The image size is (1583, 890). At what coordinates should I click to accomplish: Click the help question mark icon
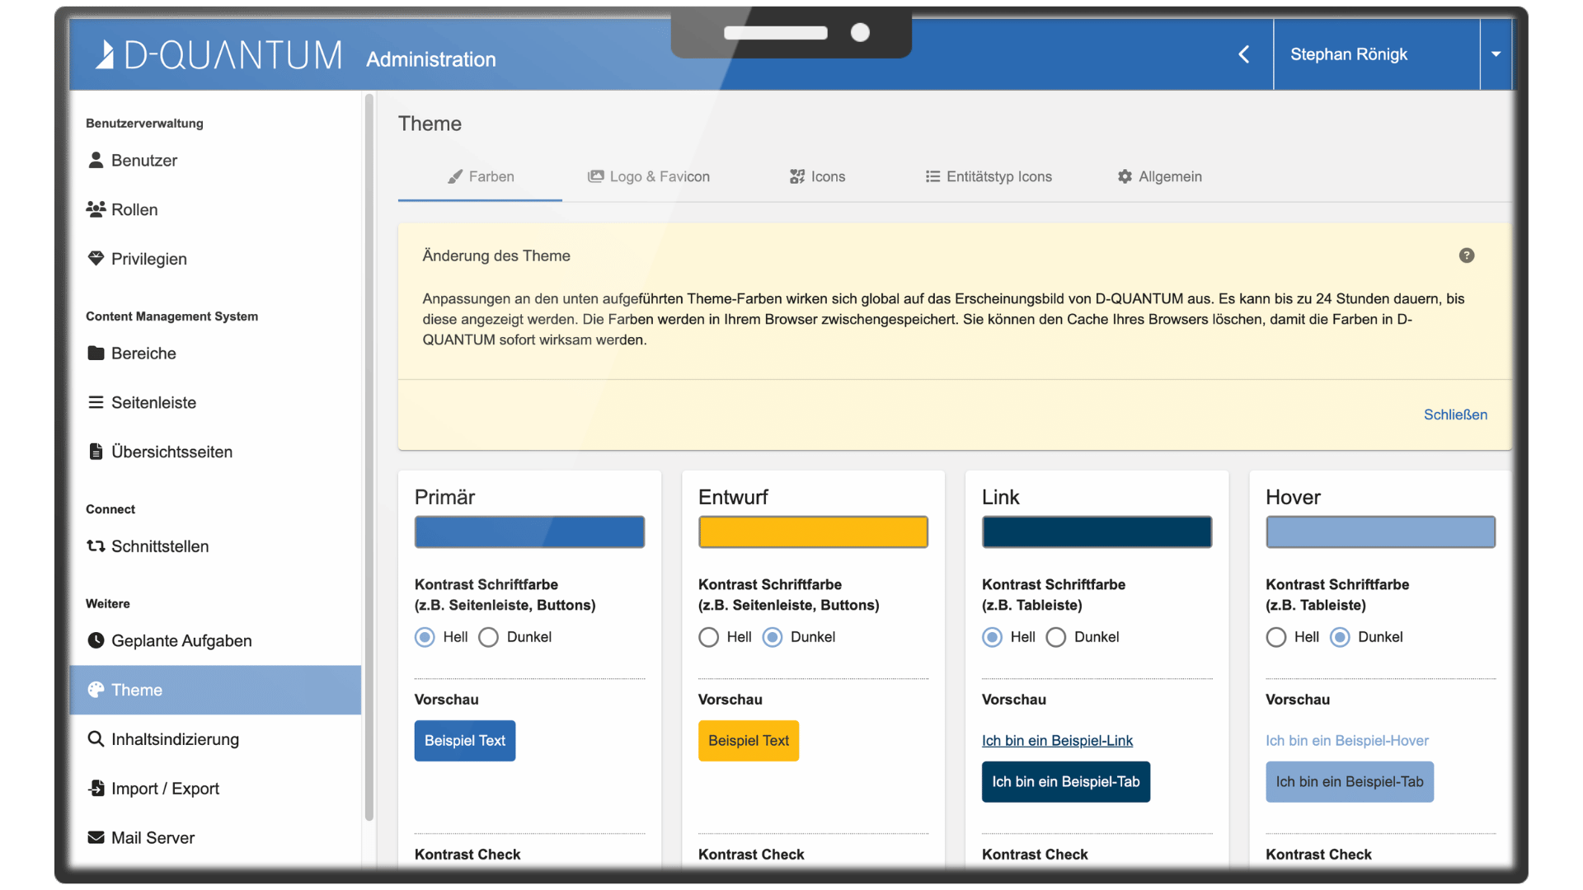tap(1466, 255)
